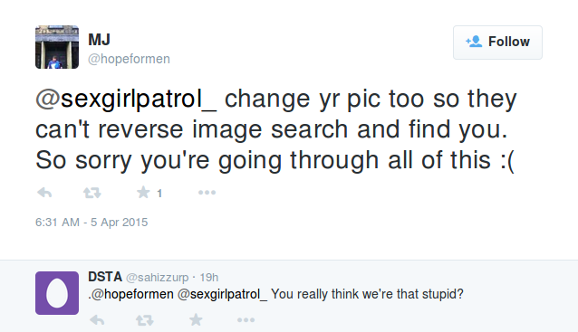The width and height of the screenshot is (578, 332).
Task: Open MJ's profile picture
Action: click(57, 47)
